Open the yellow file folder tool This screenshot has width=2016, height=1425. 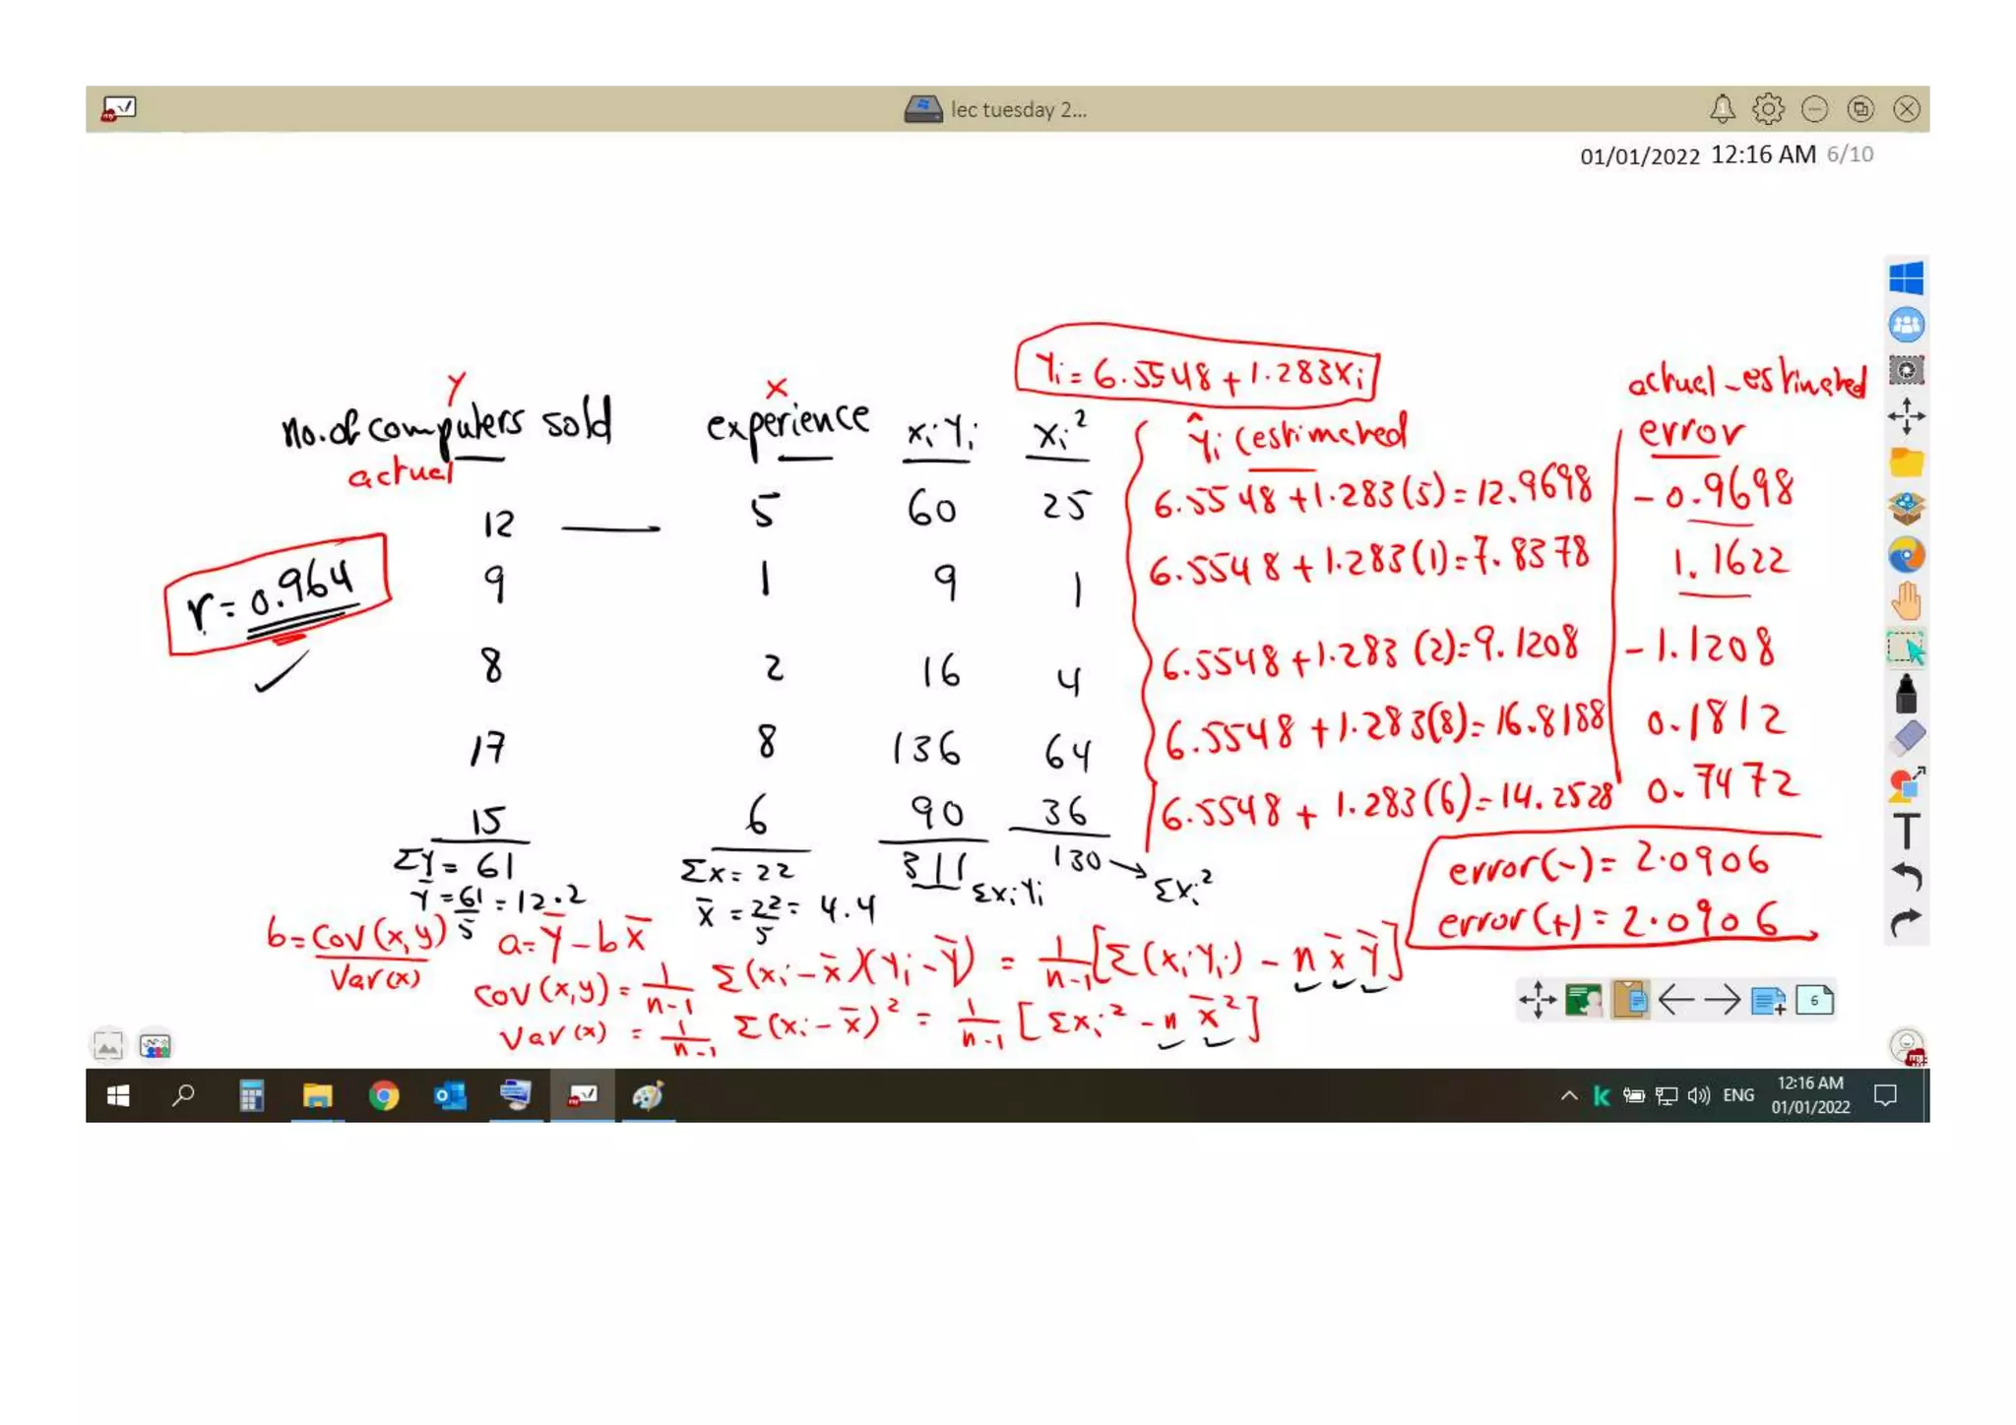1906,462
